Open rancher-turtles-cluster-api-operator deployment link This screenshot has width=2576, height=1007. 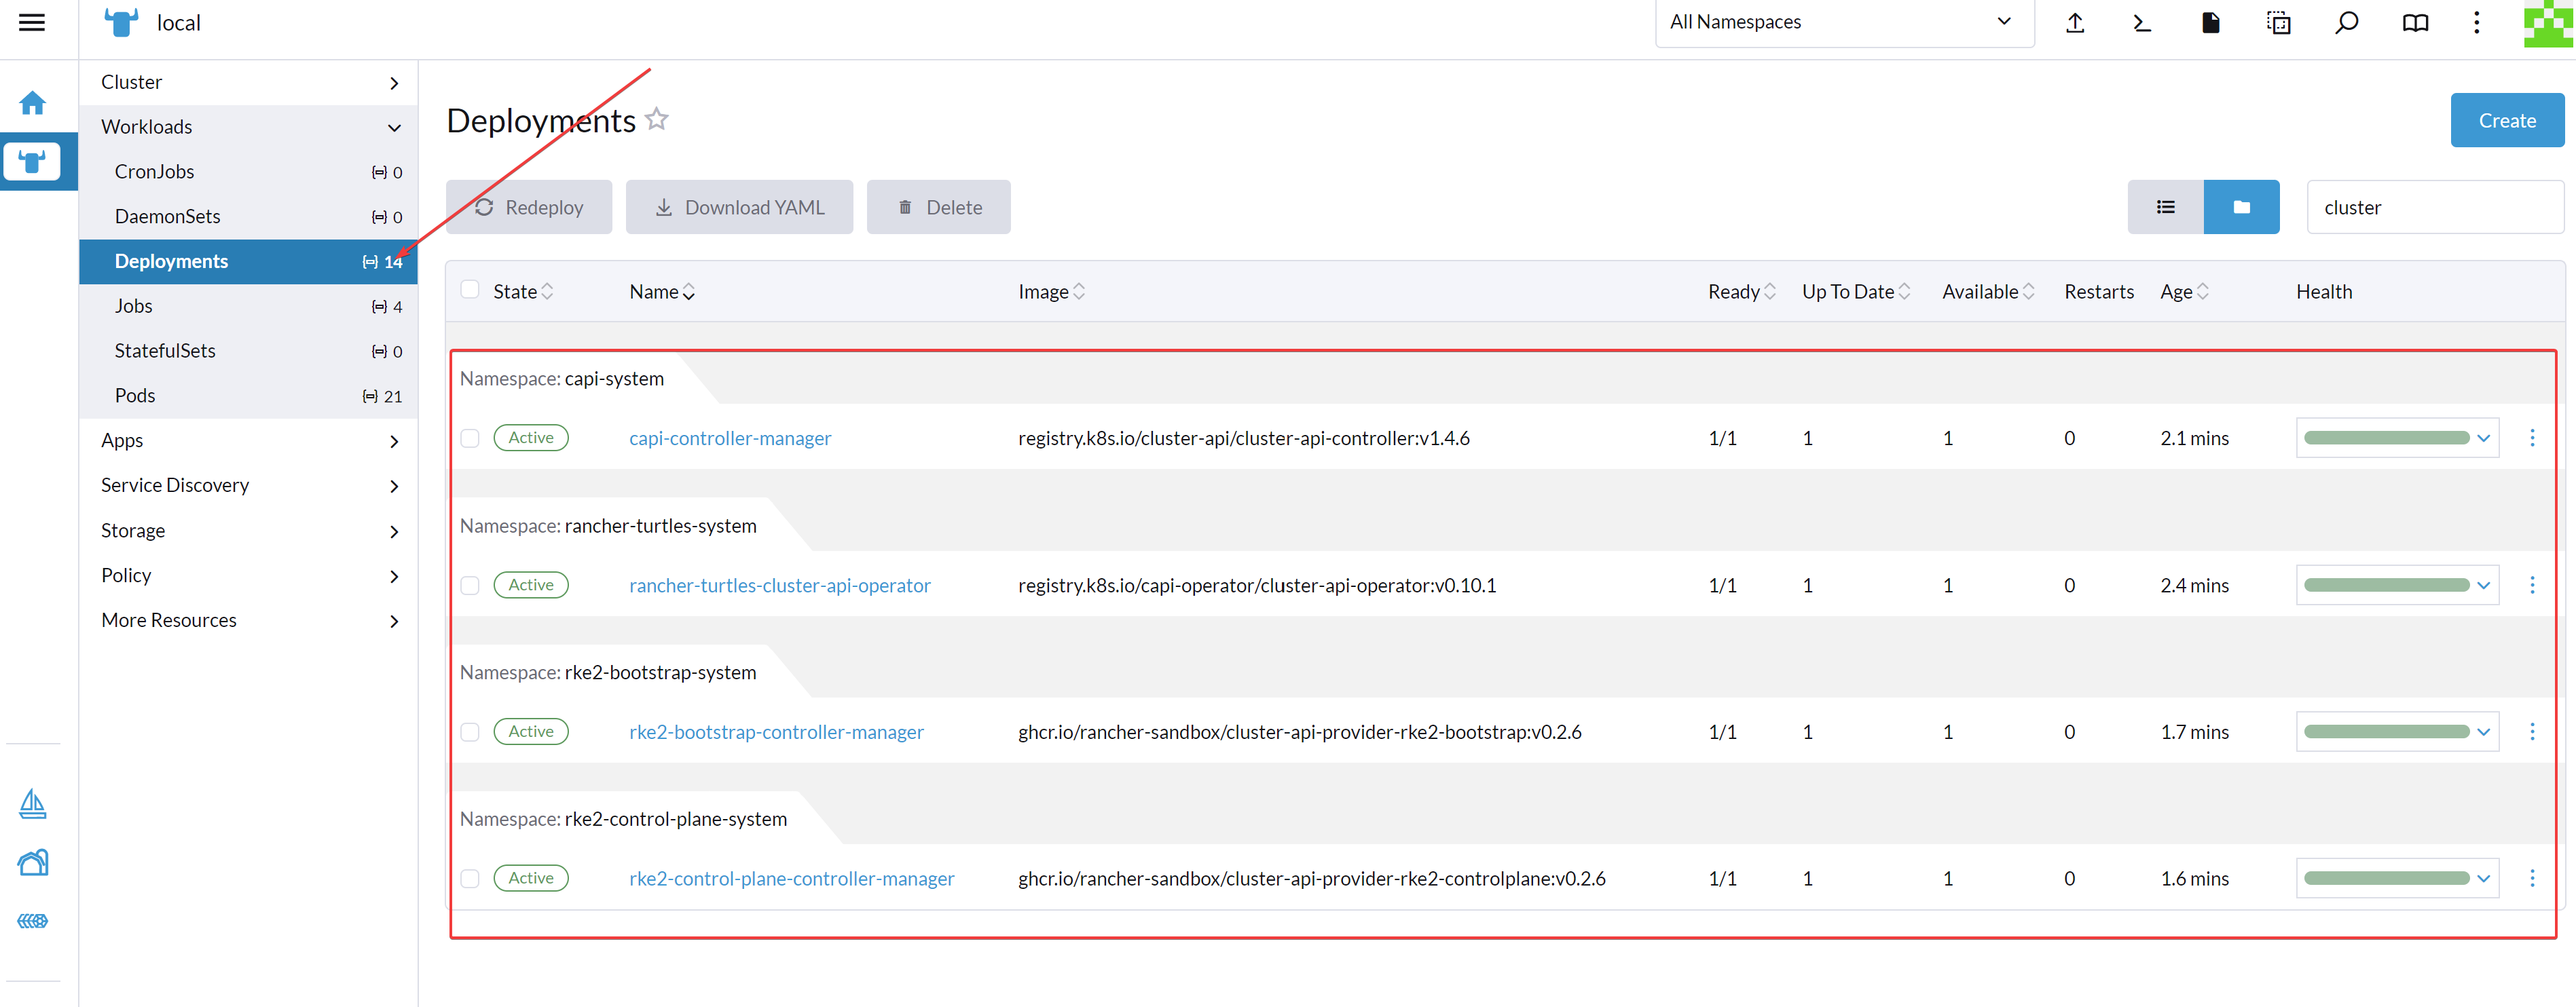click(780, 586)
